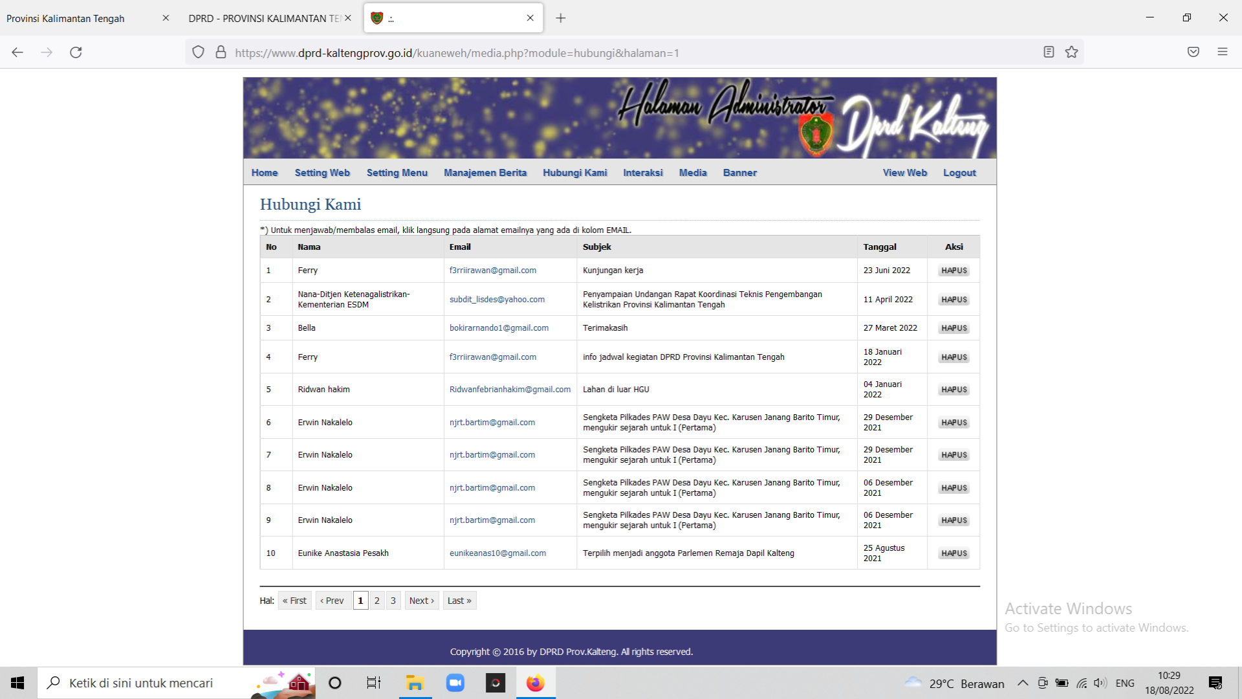Switch the ENG input language indicator
Screen dimensions: 1242x699
click(1125, 683)
